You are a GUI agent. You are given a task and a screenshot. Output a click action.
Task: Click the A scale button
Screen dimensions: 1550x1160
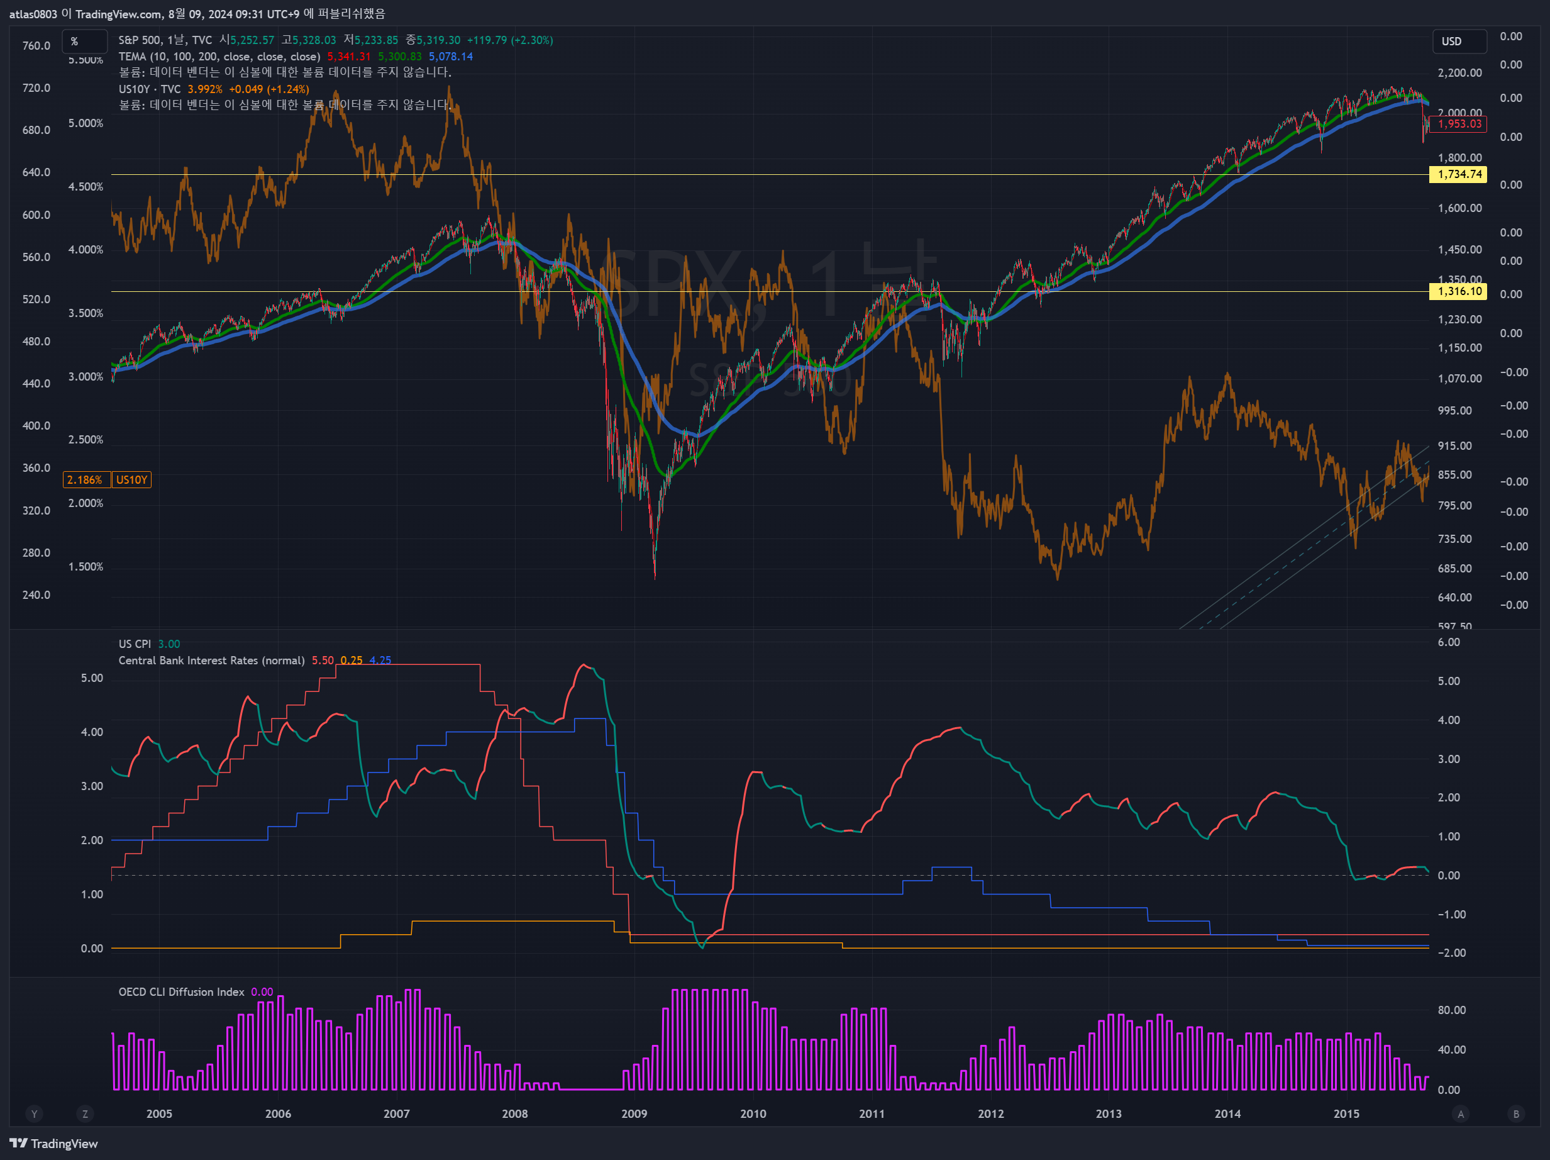coord(1460,1113)
